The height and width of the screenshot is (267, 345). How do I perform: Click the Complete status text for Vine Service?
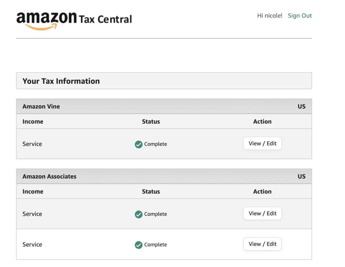pyautogui.click(x=155, y=144)
